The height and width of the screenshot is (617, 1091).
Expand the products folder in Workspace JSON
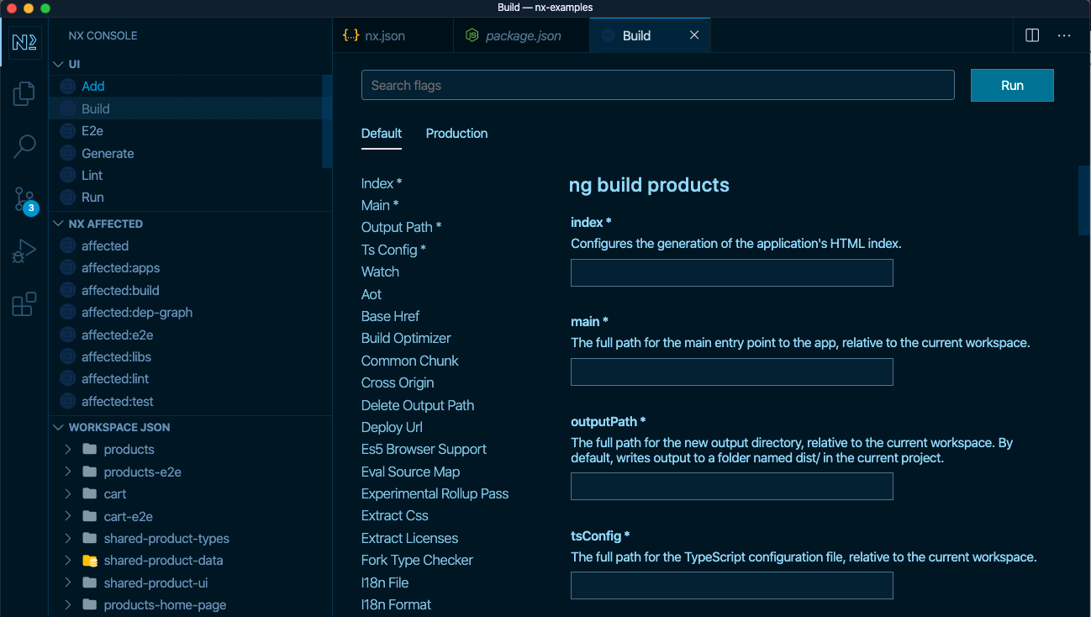tap(69, 449)
